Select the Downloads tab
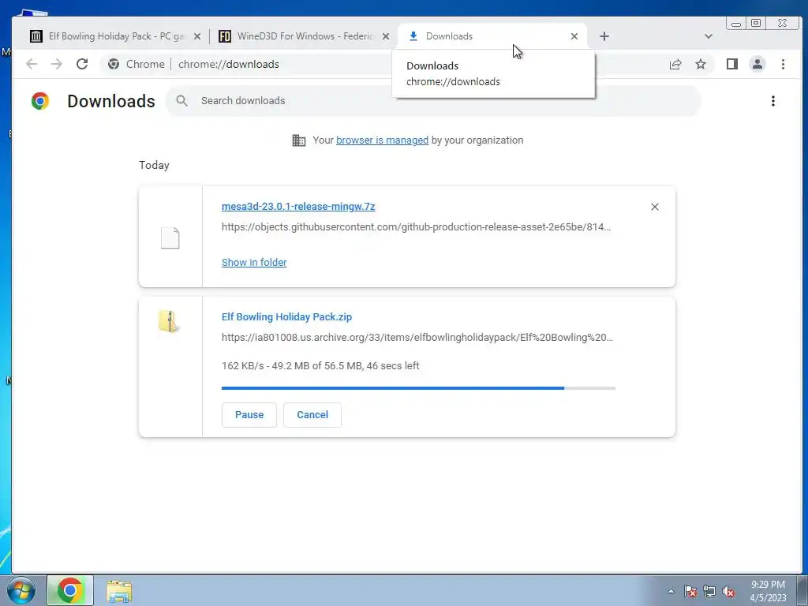 pyautogui.click(x=492, y=36)
